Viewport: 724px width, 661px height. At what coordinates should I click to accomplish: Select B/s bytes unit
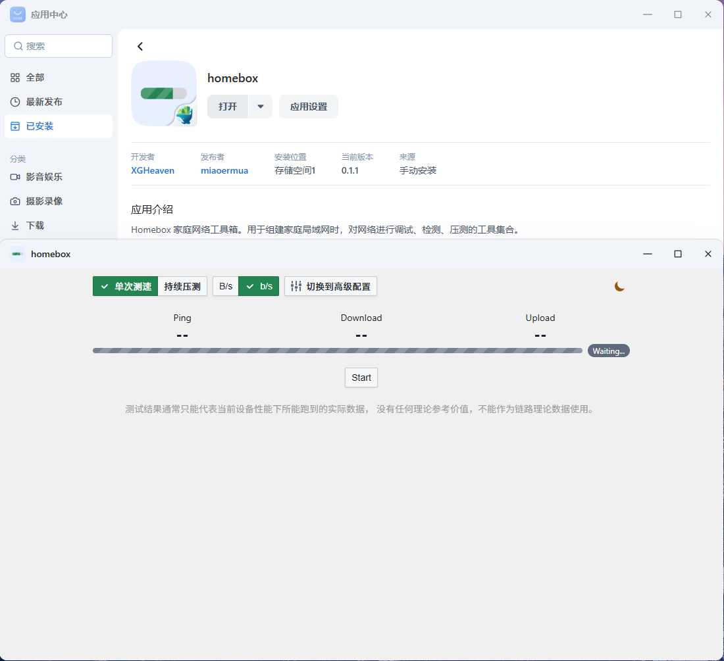coord(226,287)
